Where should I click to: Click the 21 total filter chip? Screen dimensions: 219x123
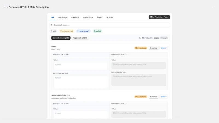pyautogui.click(x=53, y=31)
